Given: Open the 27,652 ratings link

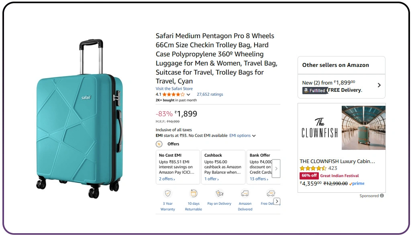Looking at the screenshot, I should [210, 95].
